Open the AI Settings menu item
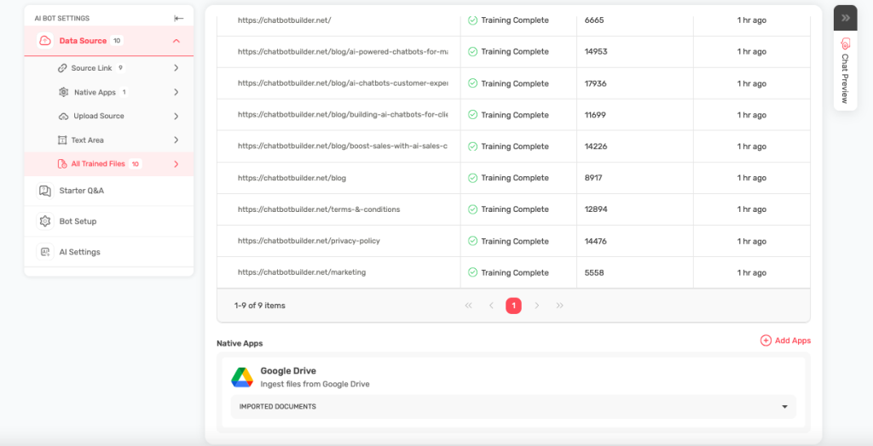The image size is (873, 446). tap(109, 252)
